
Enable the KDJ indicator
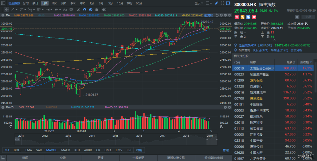[x=77, y=150]
